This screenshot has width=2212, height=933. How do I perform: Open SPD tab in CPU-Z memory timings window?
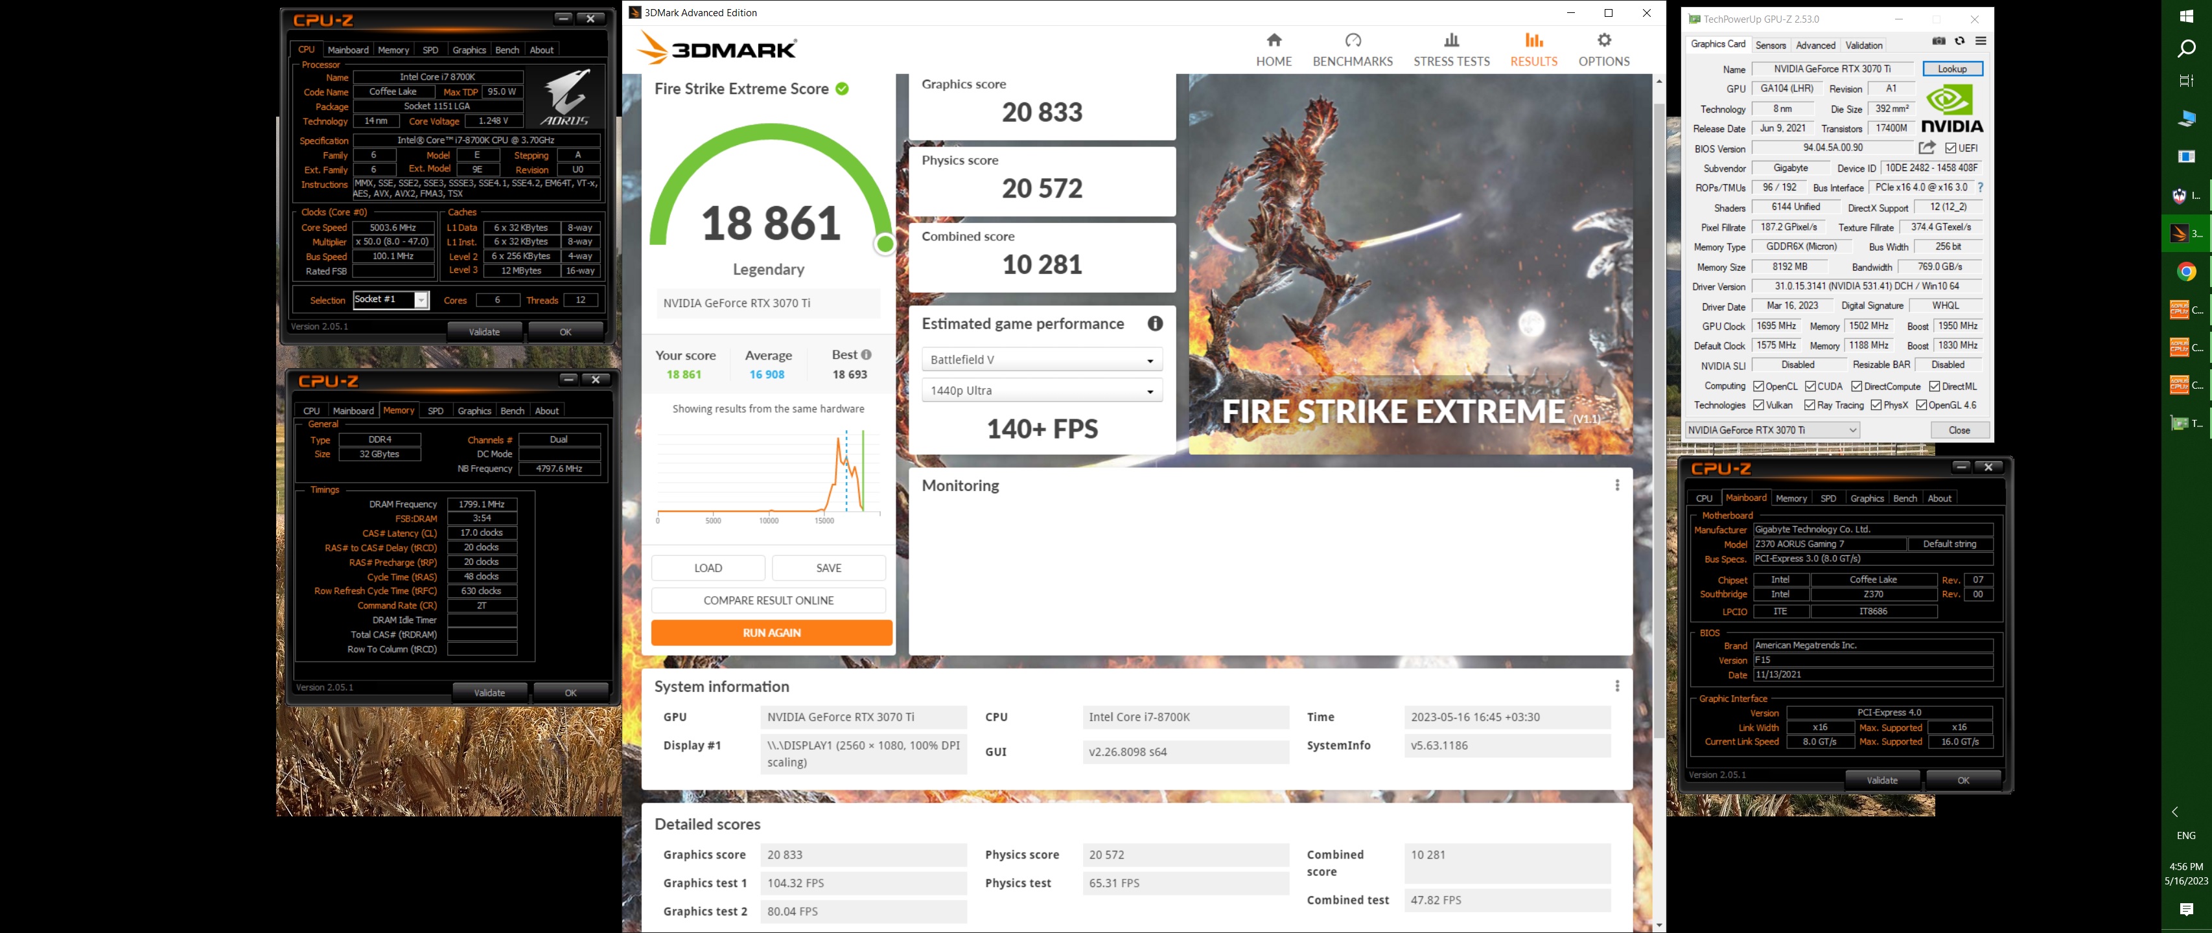tap(436, 411)
